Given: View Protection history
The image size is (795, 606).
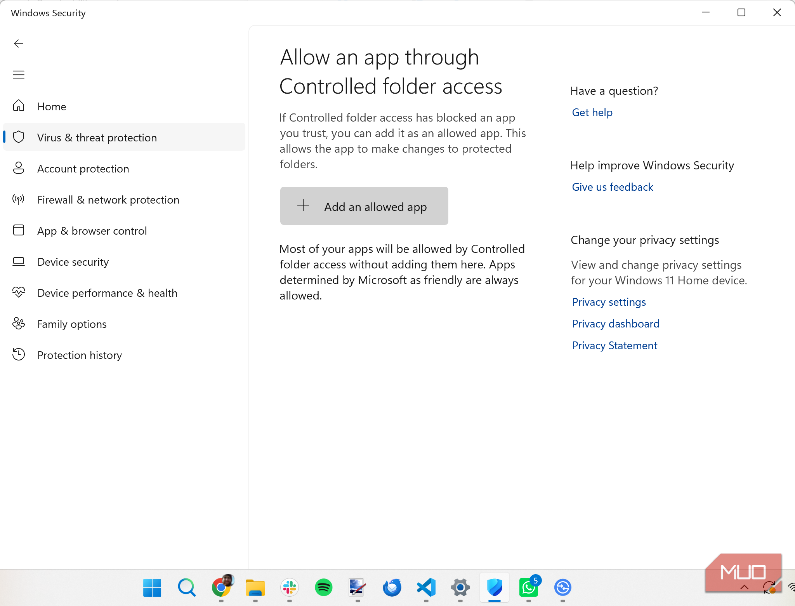Looking at the screenshot, I should (124, 355).
